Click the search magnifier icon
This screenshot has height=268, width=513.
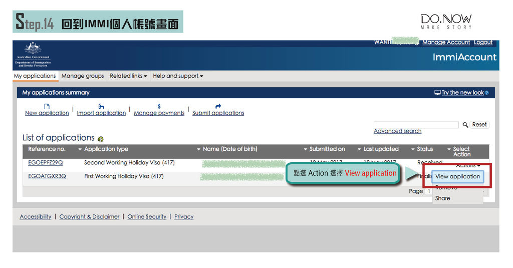[465, 125]
